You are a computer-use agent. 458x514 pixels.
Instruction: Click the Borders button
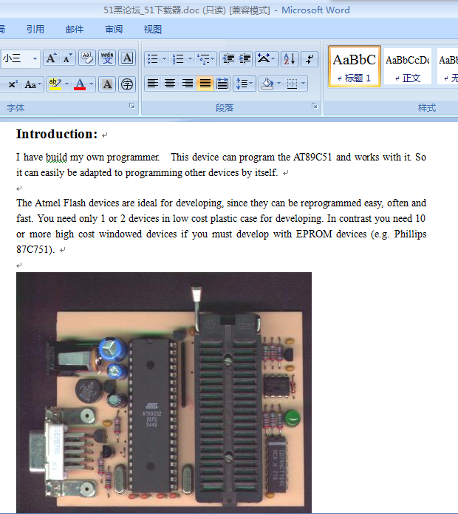(292, 84)
